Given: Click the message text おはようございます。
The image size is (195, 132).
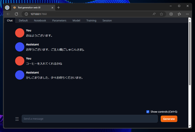Looking at the screenshot, I should tap(39, 35).
